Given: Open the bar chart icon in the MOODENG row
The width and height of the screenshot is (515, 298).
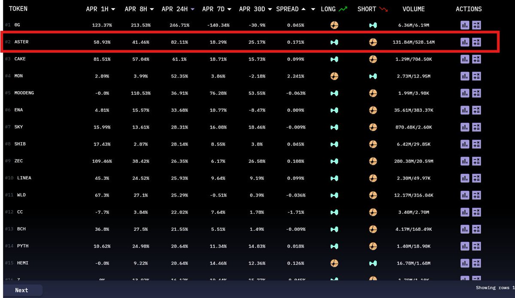Looking at the screenshot, I should [465, 93].
